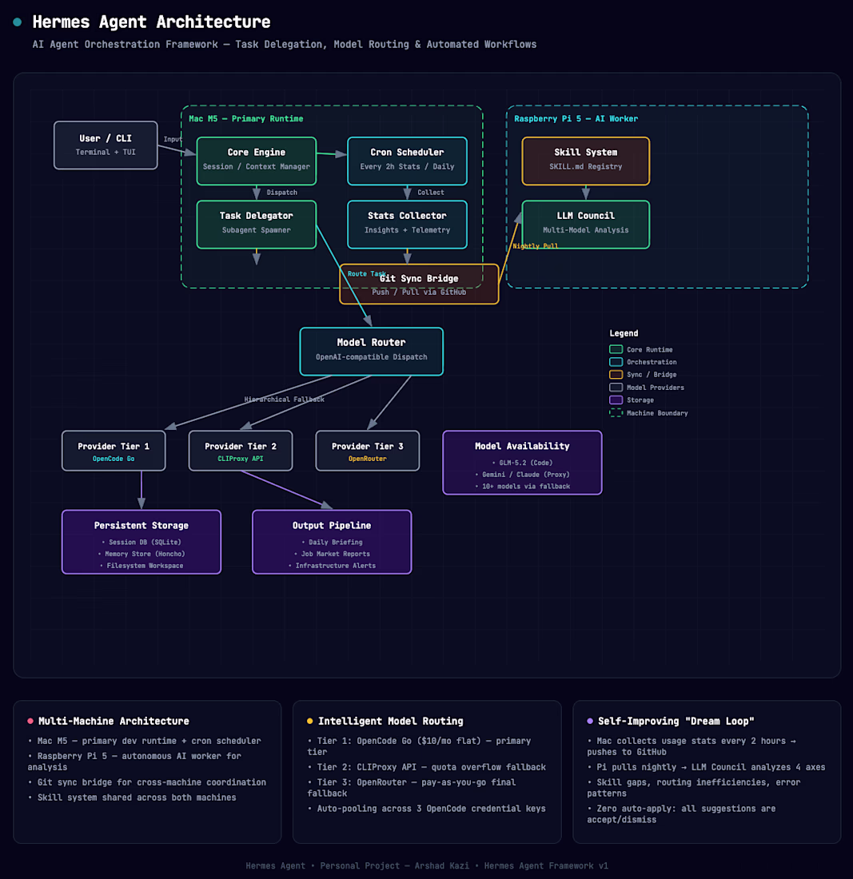853x879 pixels.
Task: Click the Auto-pooling across 3 OpenCode keys bullet
Action: pyautogui.click(x=427, y=809)
